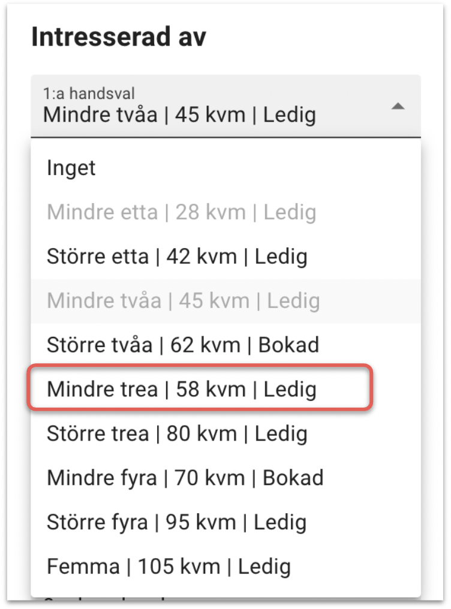Screen dimensions: 451x609
Task: Select the "Inget" option
Action: coord(71,168)
